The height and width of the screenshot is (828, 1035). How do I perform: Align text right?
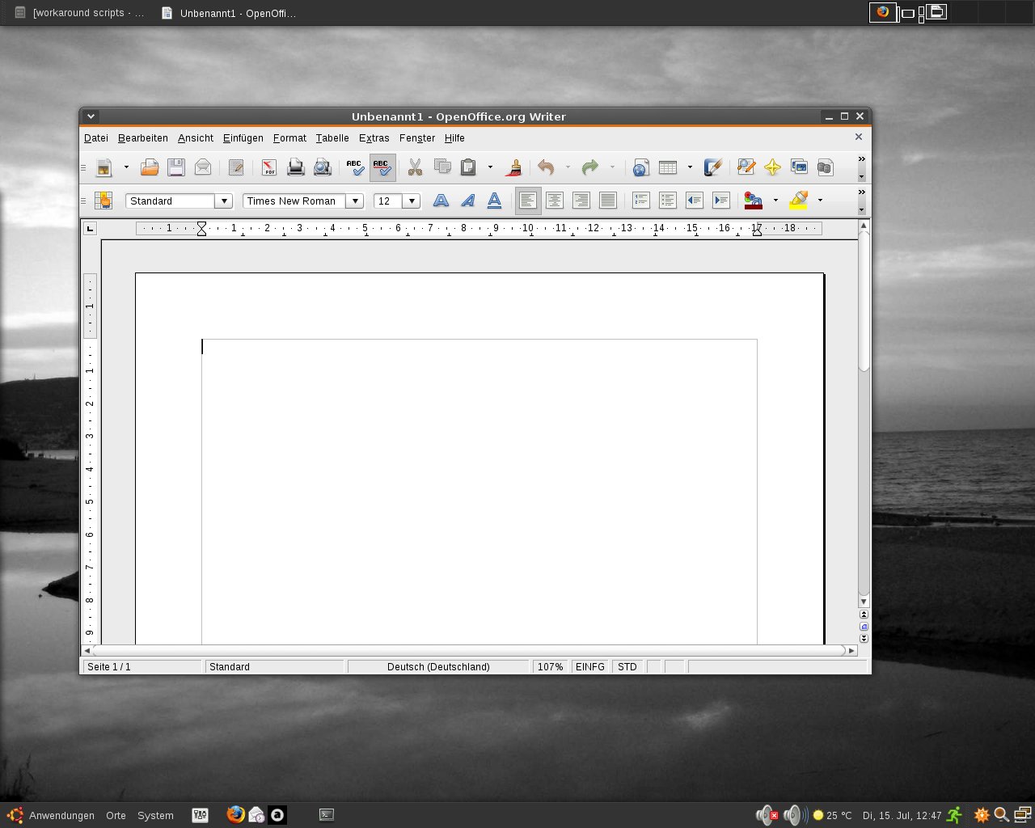tap(581, 201)
